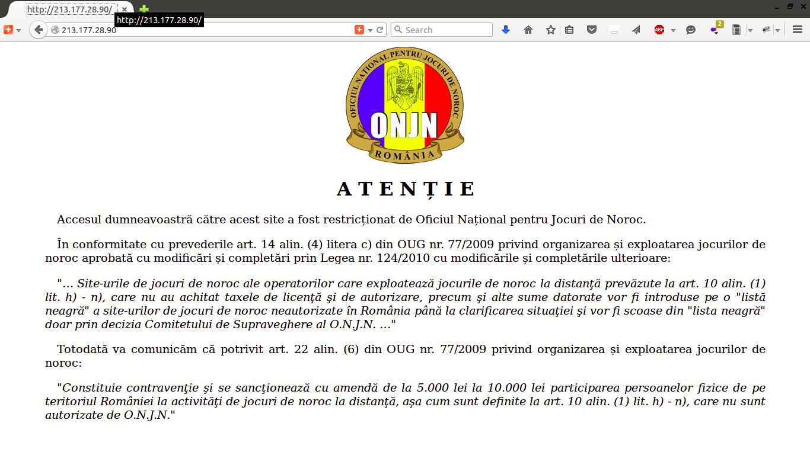Click the paper plane share icon

tap(636, 30)
